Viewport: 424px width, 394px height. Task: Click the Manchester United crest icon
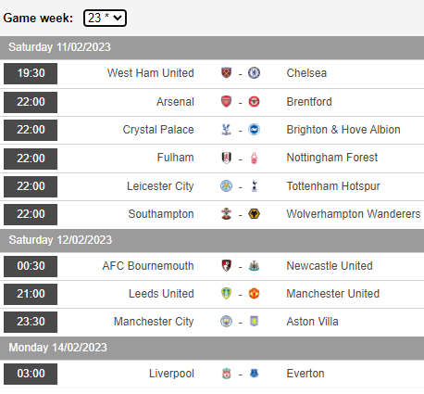[x=254, y=294]
